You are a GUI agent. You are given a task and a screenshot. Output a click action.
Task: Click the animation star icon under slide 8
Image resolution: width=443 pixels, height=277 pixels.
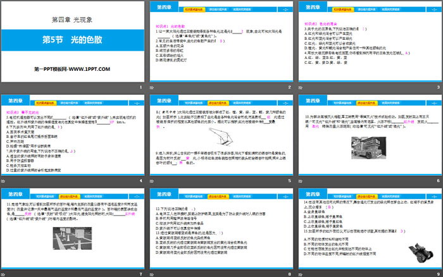[x=152, y=274]
